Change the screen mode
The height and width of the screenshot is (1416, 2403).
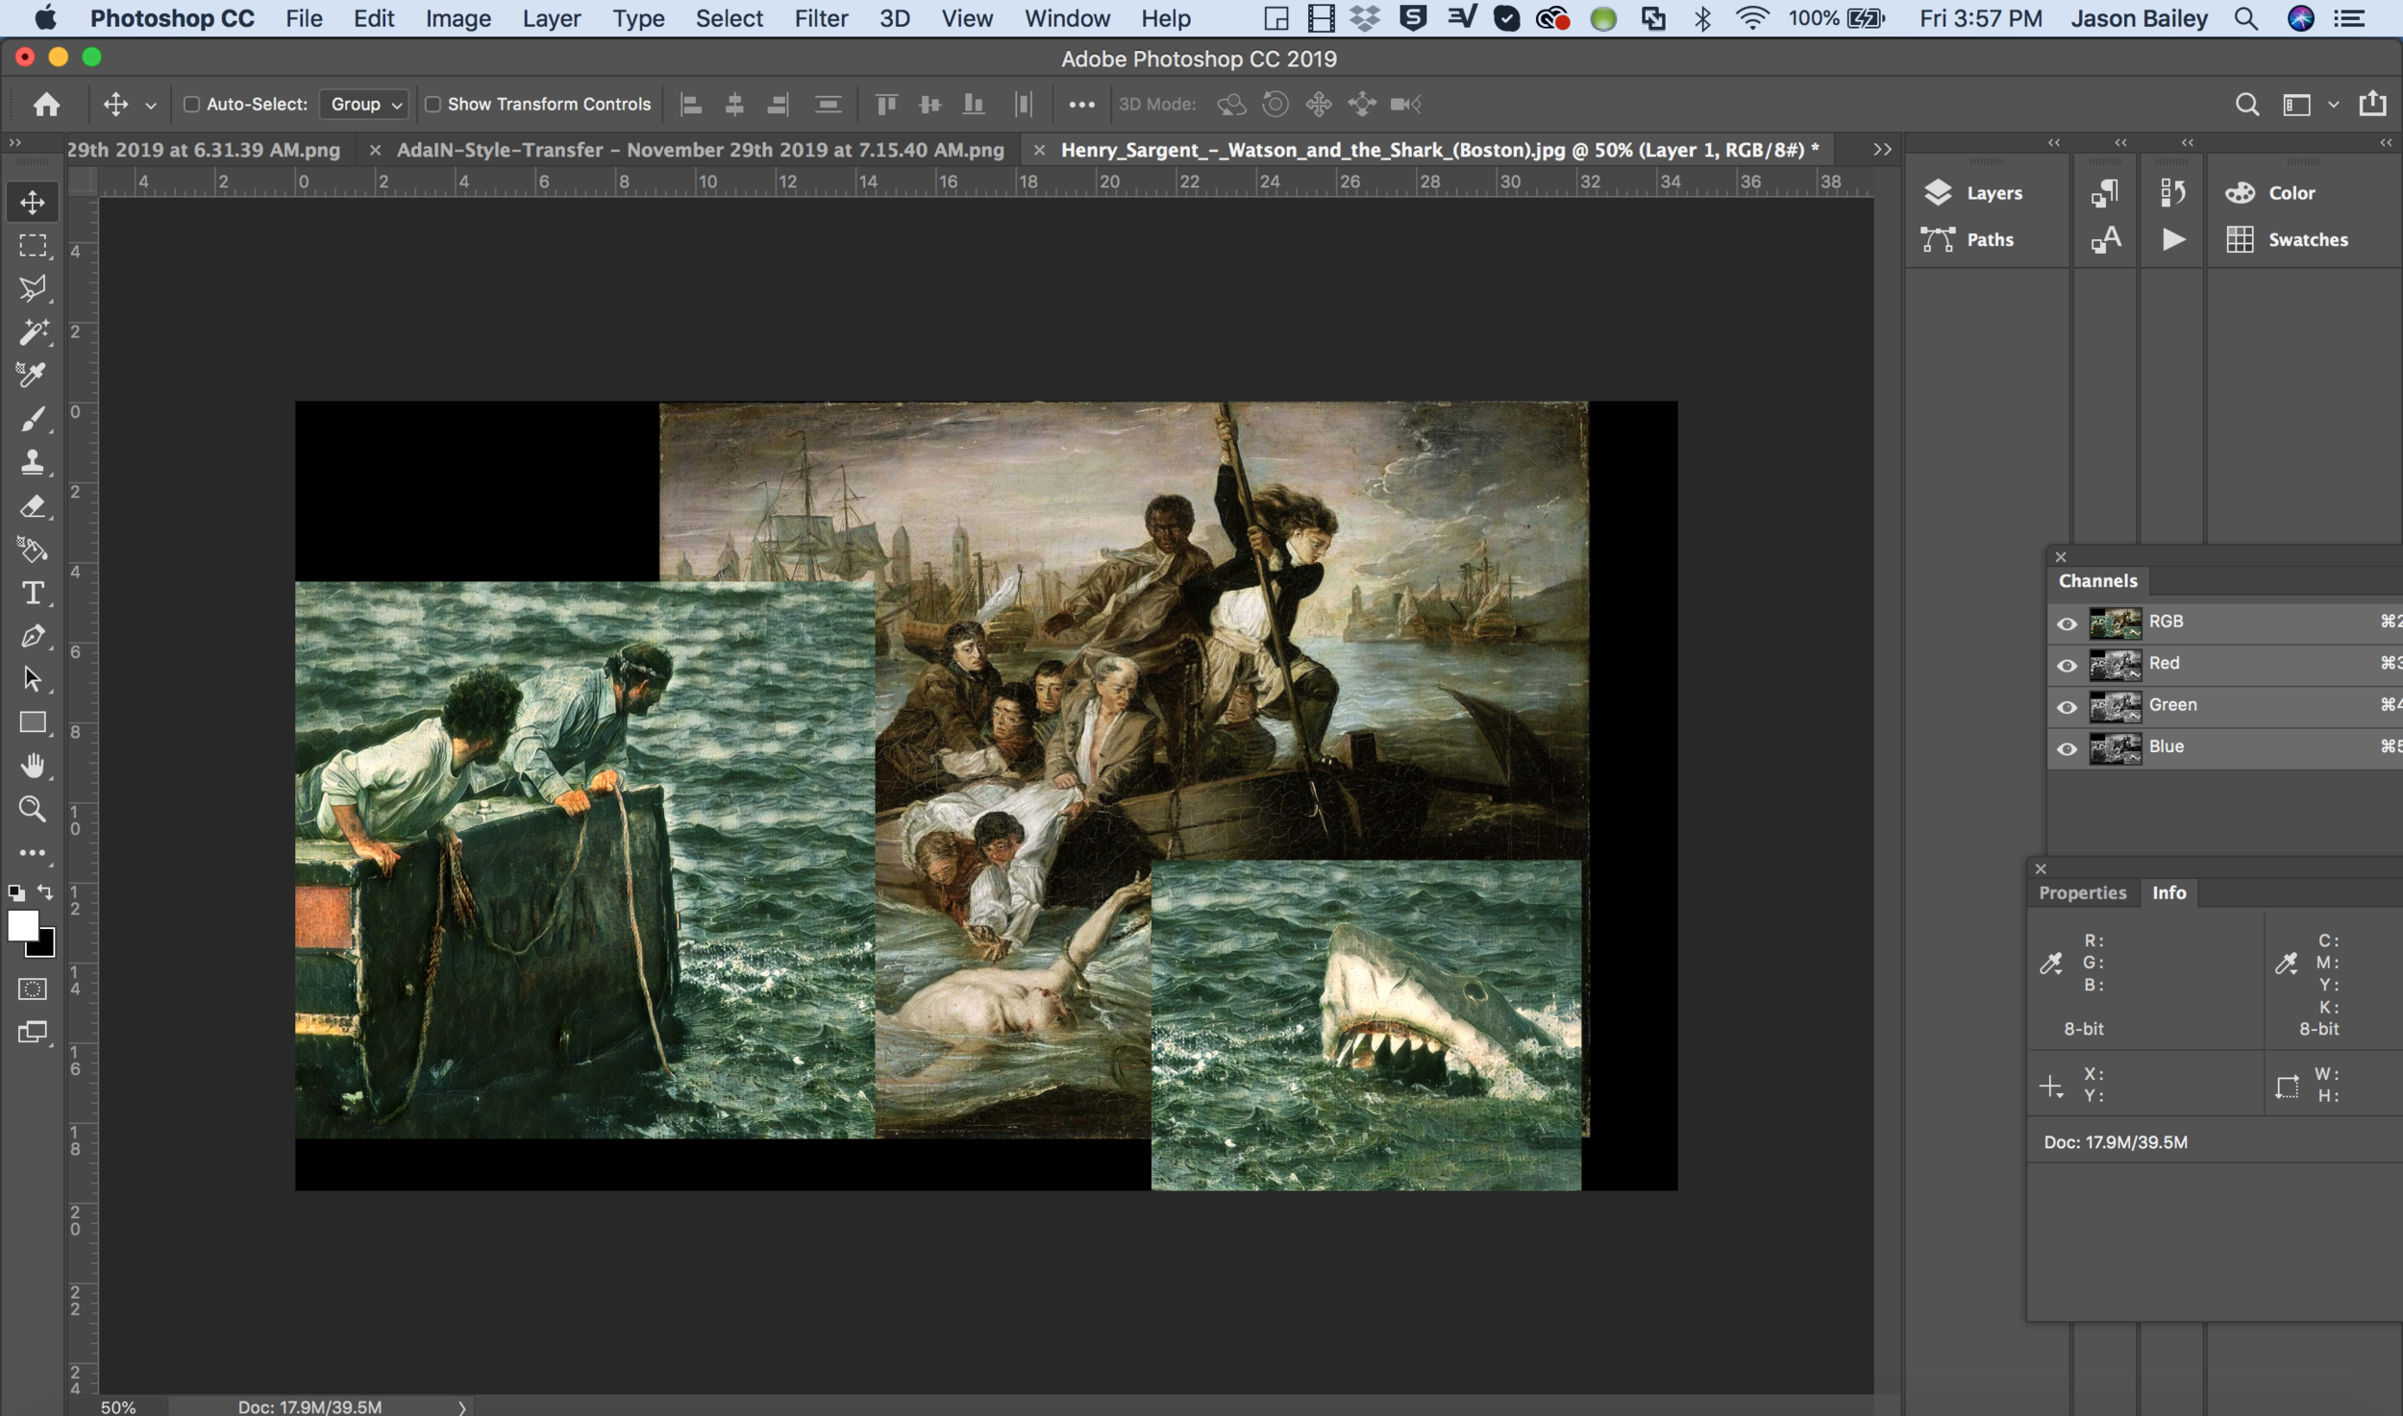tap(33, 1033)
